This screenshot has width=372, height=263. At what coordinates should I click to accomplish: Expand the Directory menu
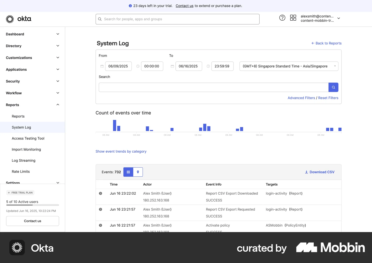point(33,46)
